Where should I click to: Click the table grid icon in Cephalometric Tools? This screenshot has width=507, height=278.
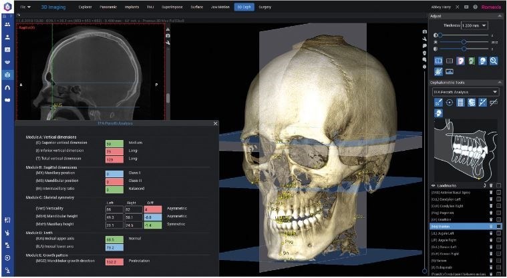coord(461,103)
